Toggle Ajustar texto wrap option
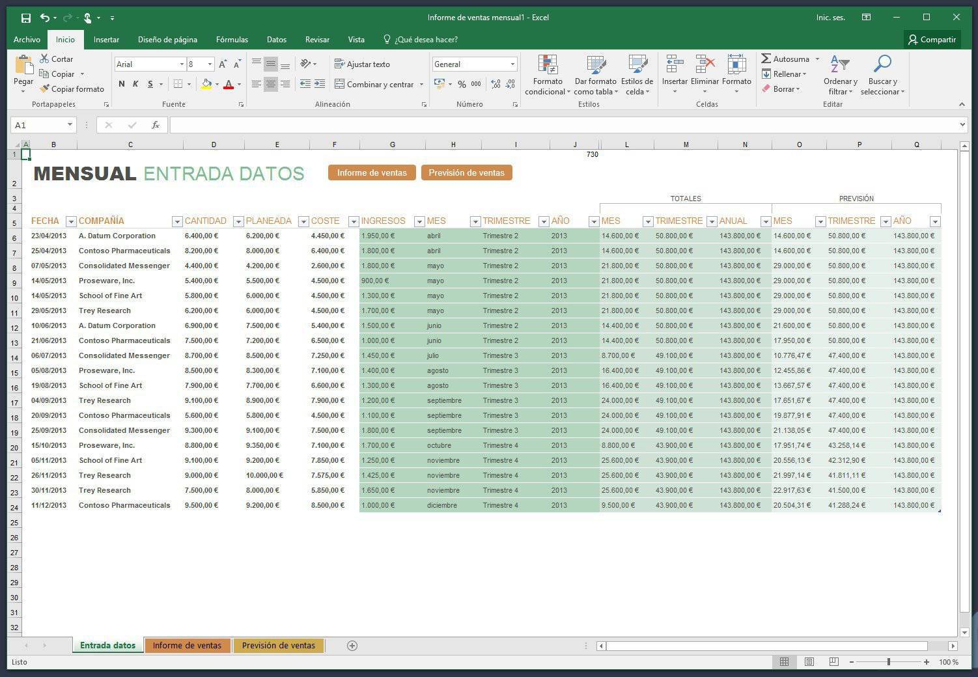978x677 pixels. (x=362, y=64)
